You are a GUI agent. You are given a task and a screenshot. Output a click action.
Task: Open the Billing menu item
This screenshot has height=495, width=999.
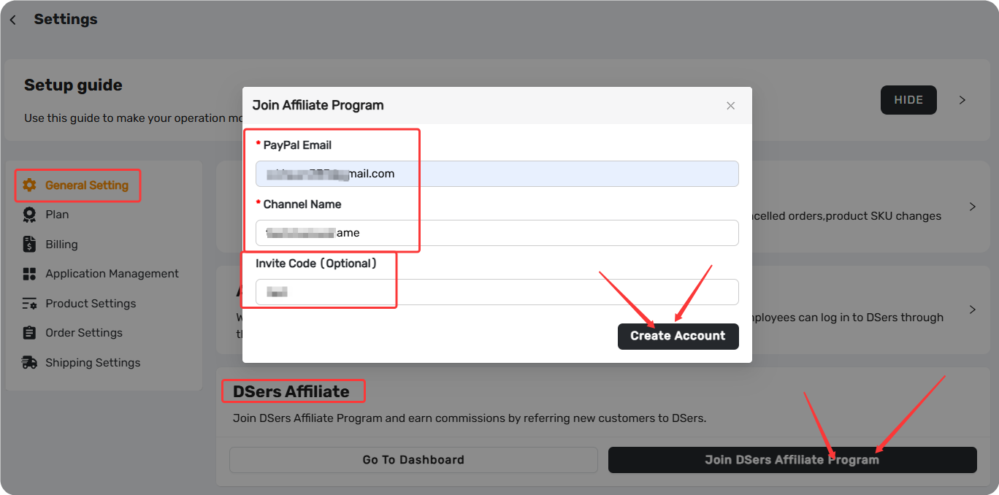point(61,245)
